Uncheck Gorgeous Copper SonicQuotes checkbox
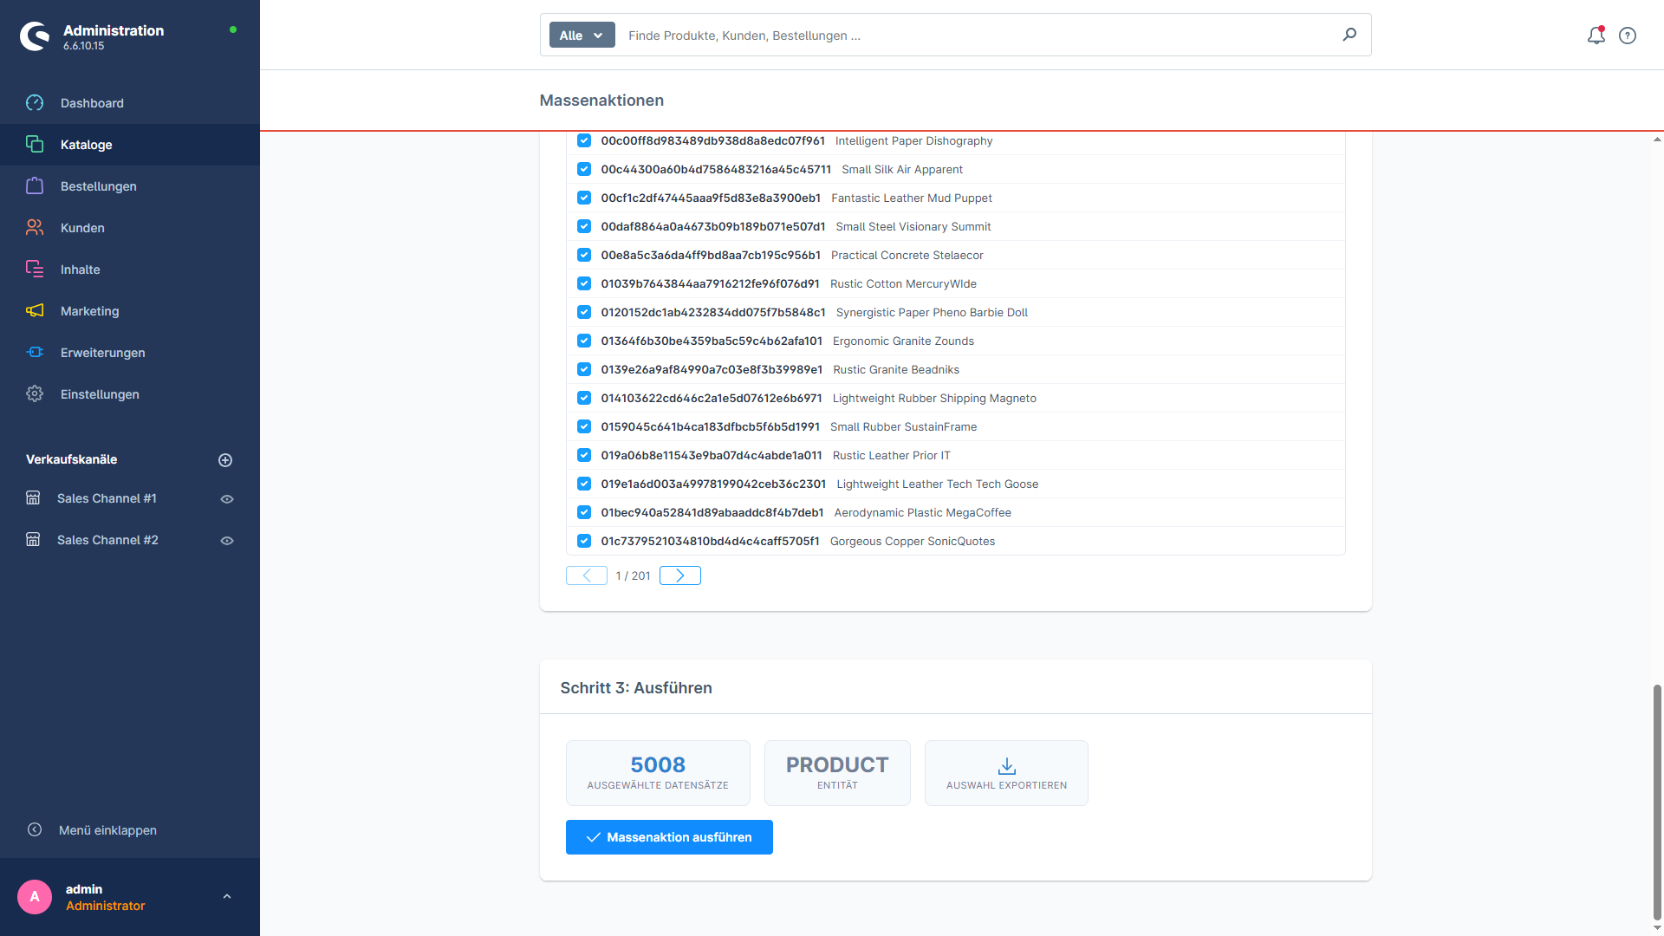 pyautogui.click(x=584, y=541)
